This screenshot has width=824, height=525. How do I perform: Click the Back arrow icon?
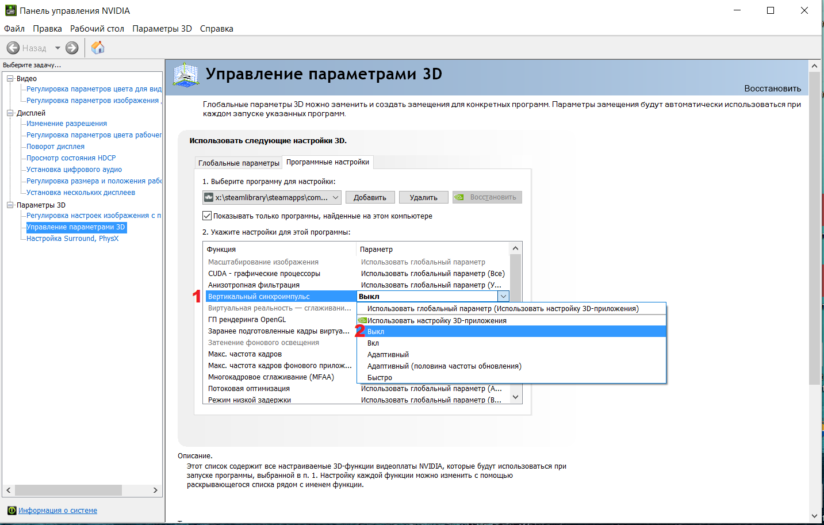coord(13,48)
